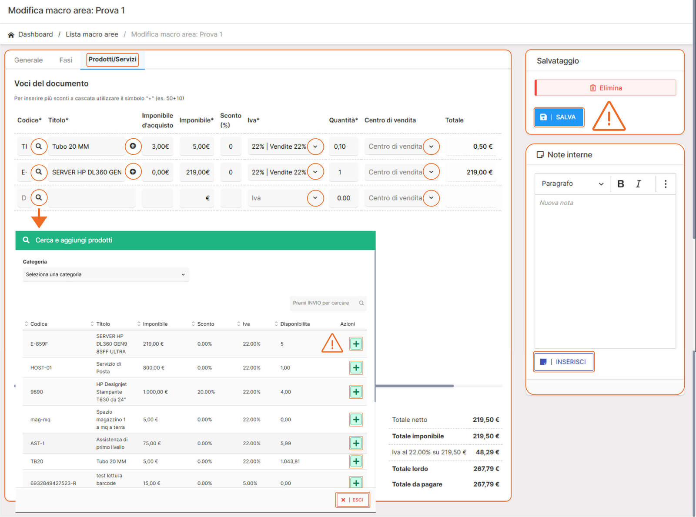Viewport: 696px width, 517px height.
Task: Add HP Designjet Stampante with green plus
Action: (356, 392)
